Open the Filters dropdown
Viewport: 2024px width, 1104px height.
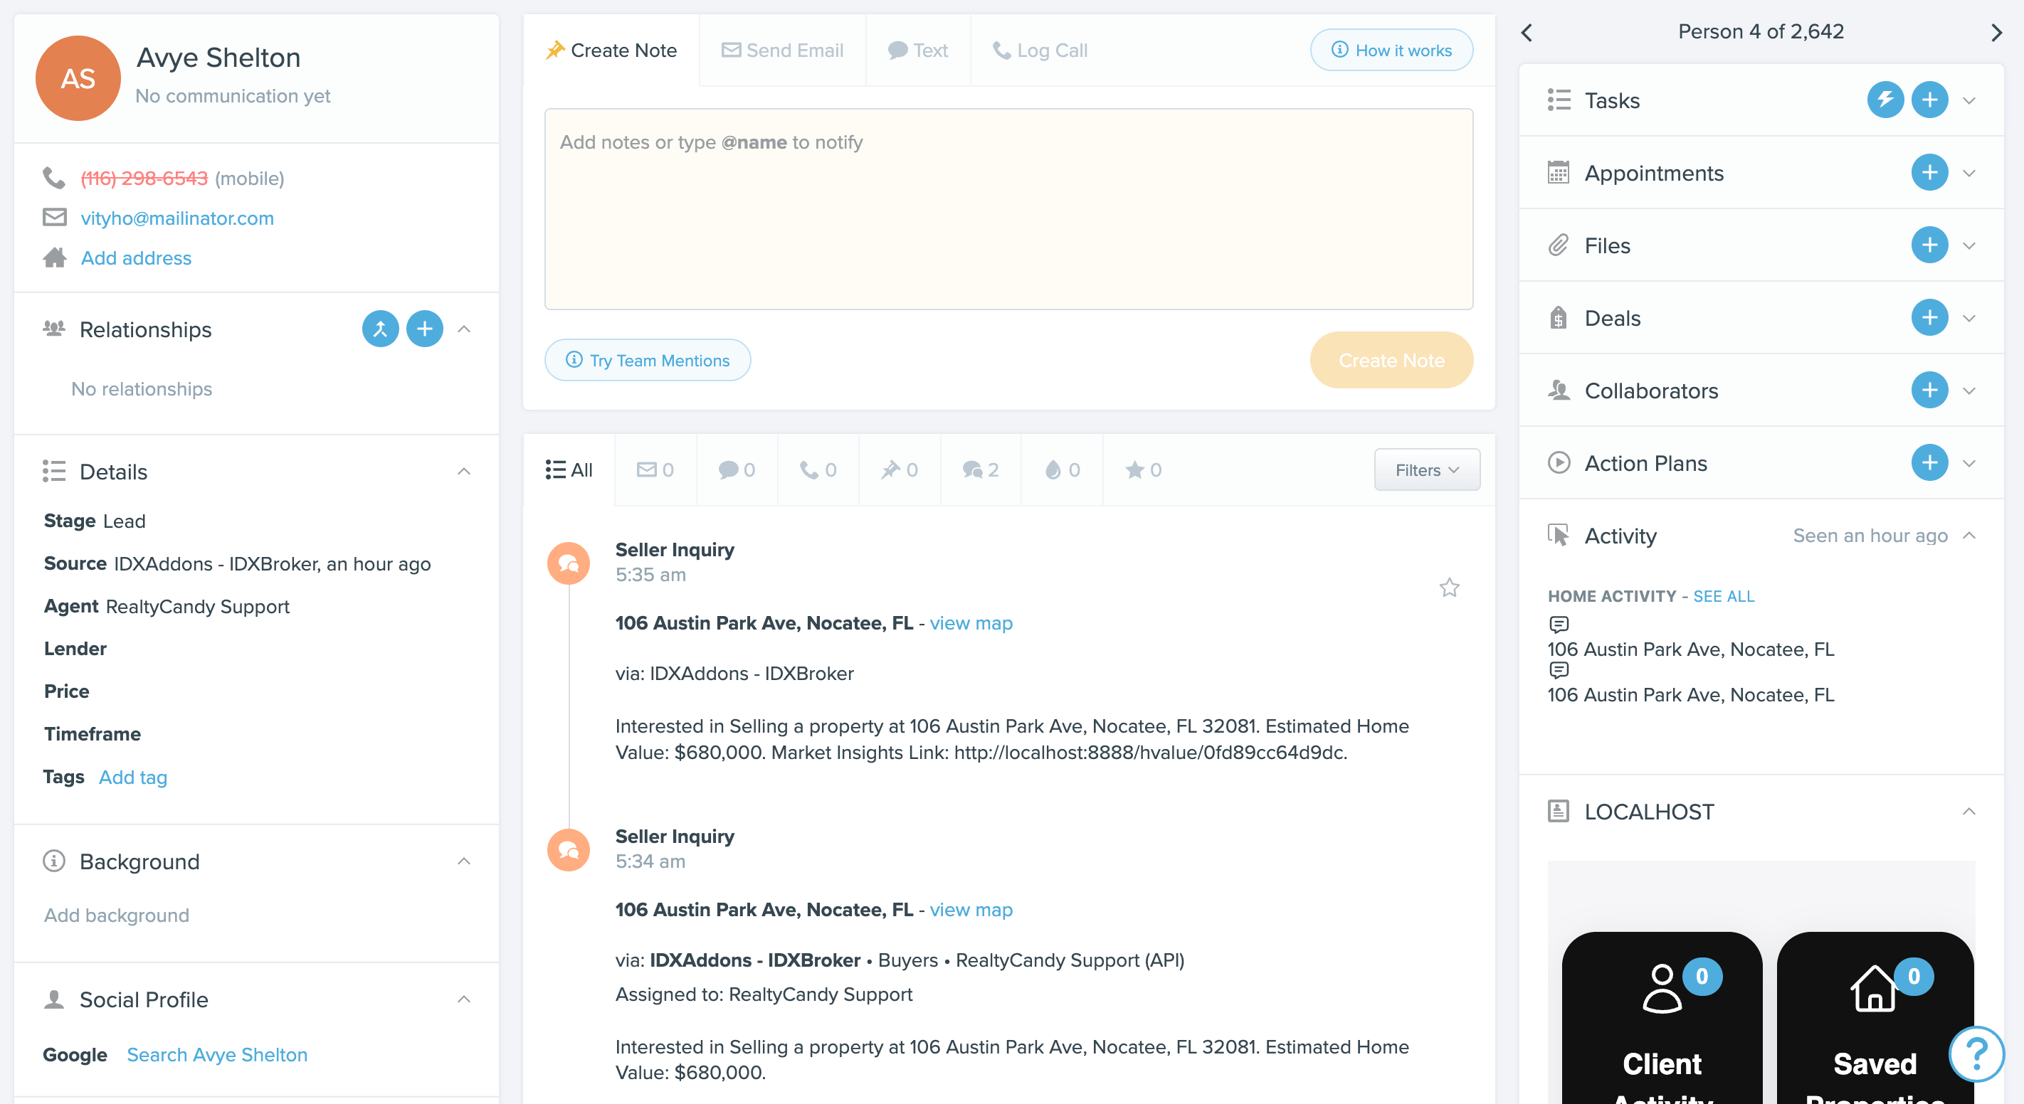(1426, 469)
